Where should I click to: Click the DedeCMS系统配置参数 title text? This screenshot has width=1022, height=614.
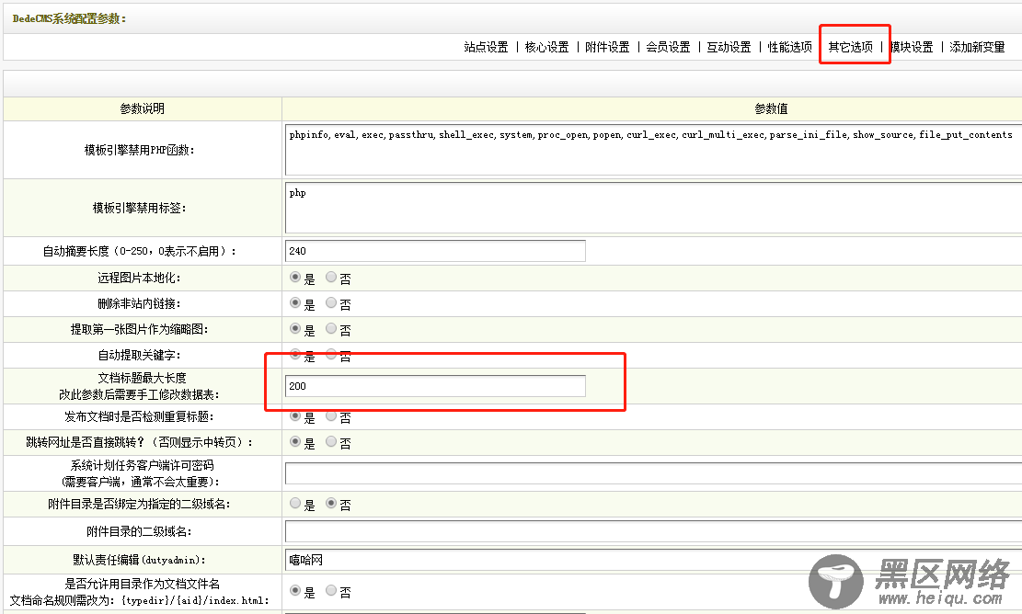(69, 19)
